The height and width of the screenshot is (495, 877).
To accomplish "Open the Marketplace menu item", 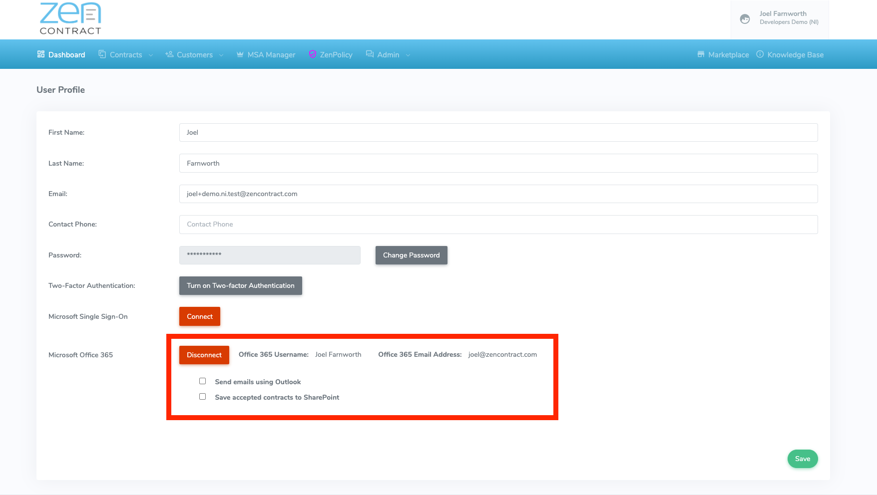I will 723,54.
